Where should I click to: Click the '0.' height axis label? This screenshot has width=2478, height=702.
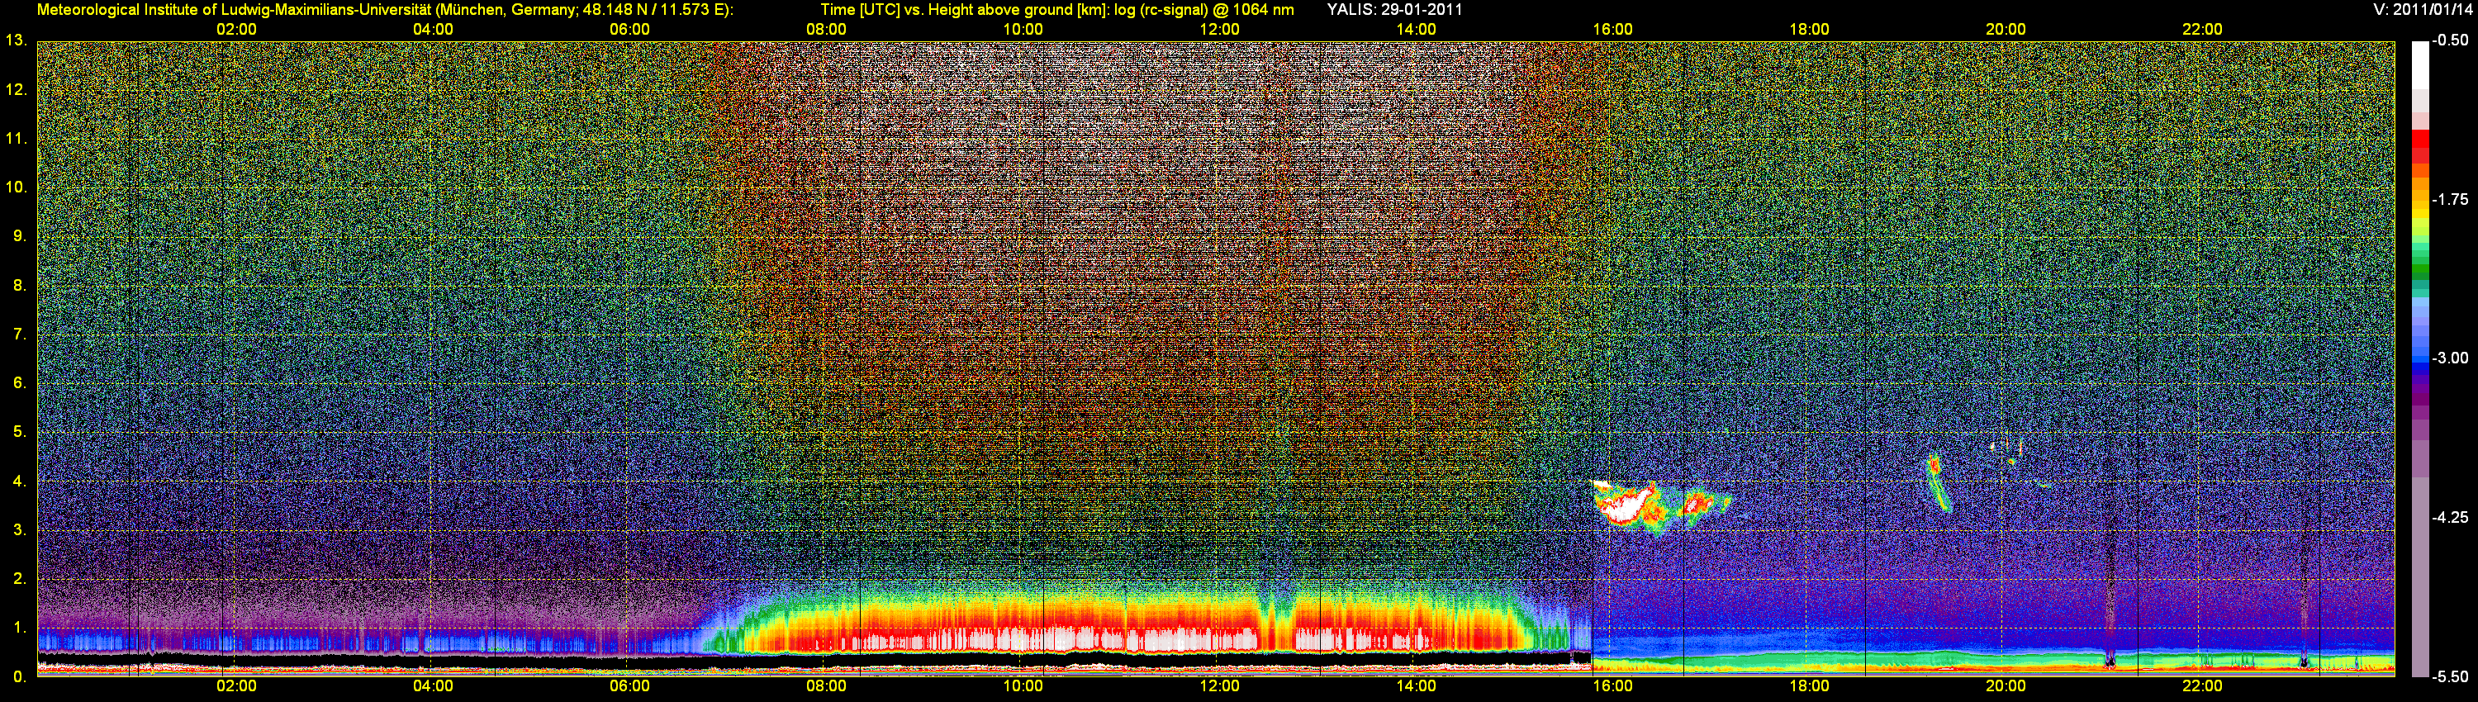[x=19, y=677]
